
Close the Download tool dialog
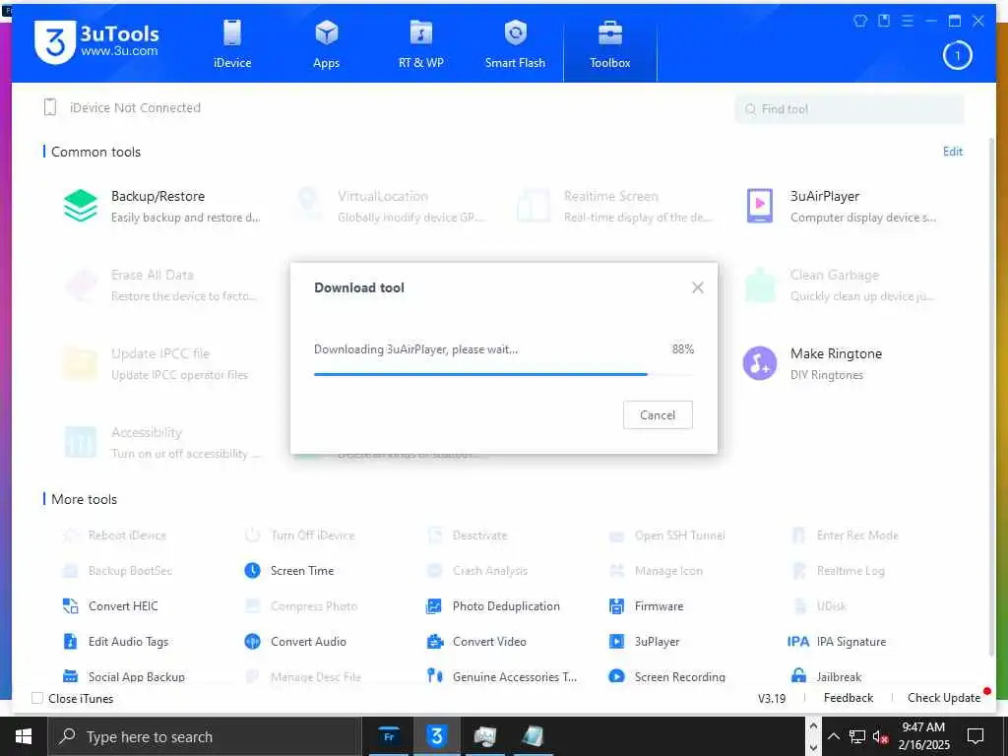pos(698,287)
